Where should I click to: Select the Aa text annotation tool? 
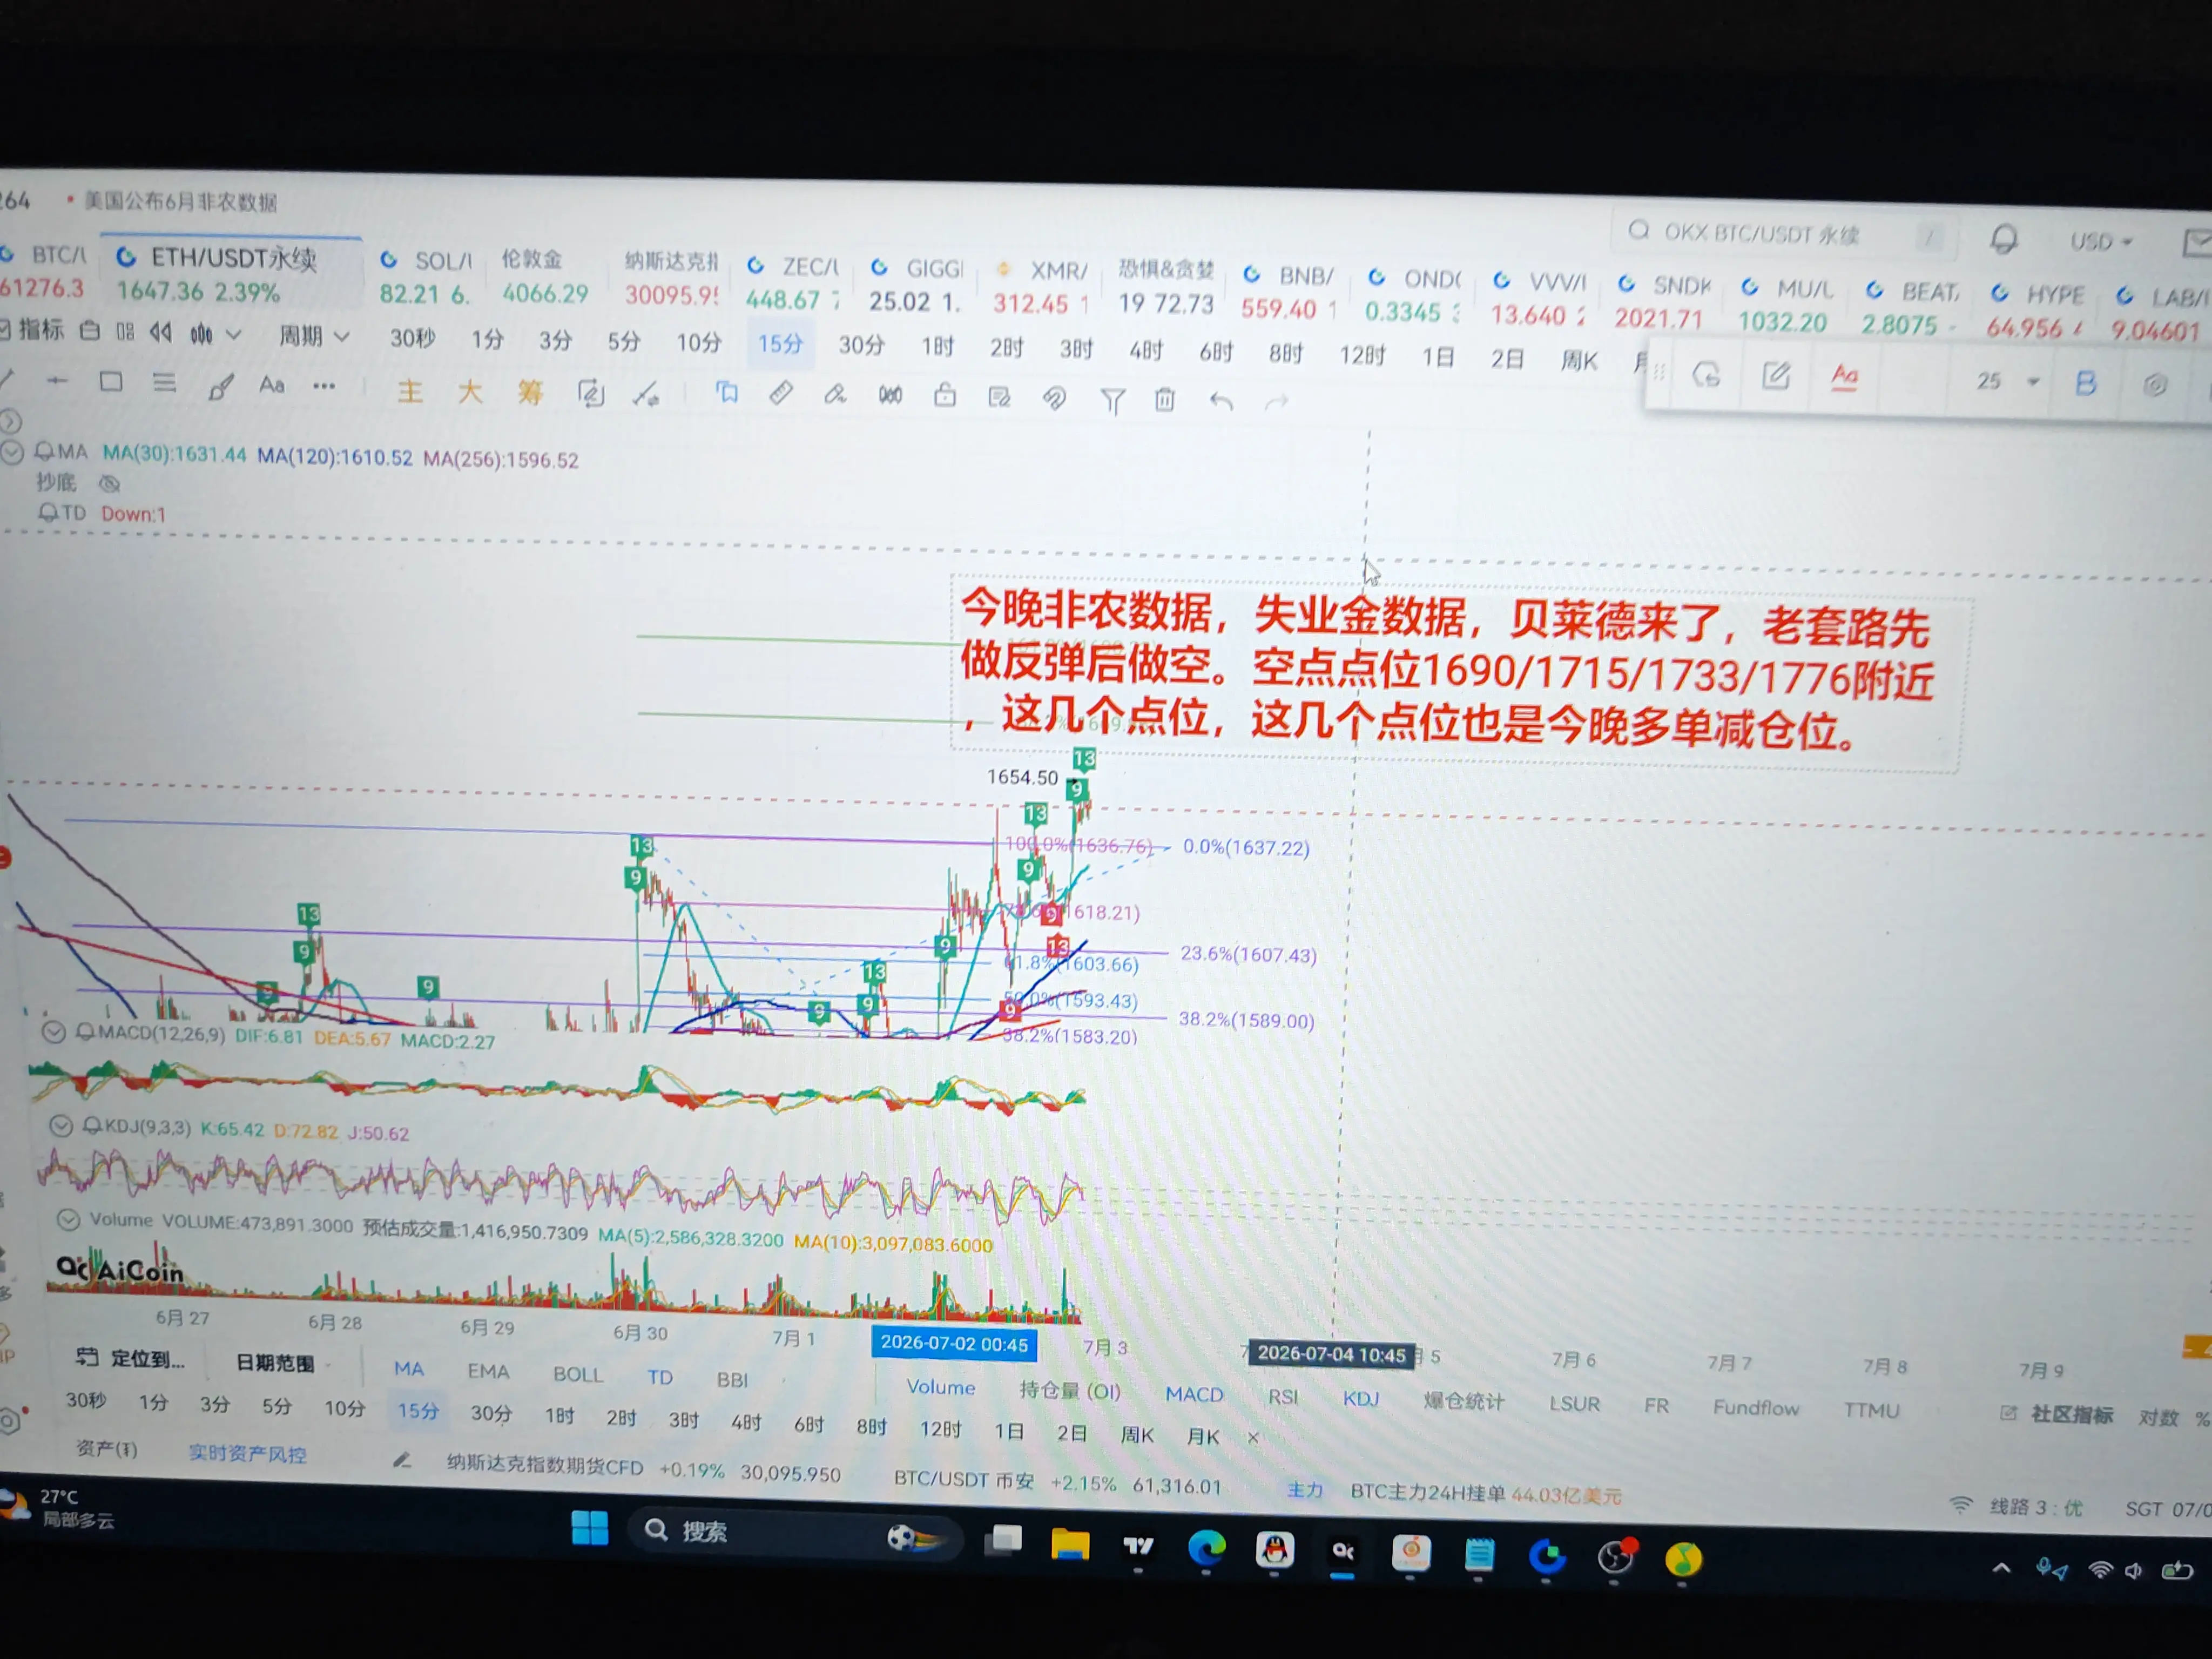click(272, 385)
